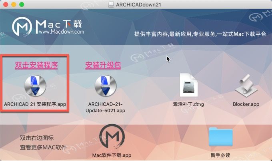Click the ARCHICADdown21 window title text
This screenshot has width=272, height=161.
[x=138, y=4]
